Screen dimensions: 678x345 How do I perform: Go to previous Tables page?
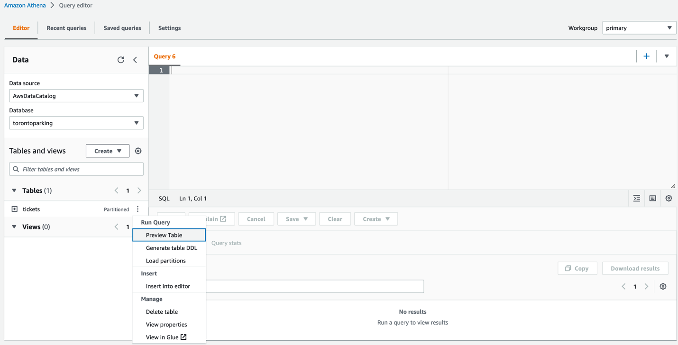117,191
